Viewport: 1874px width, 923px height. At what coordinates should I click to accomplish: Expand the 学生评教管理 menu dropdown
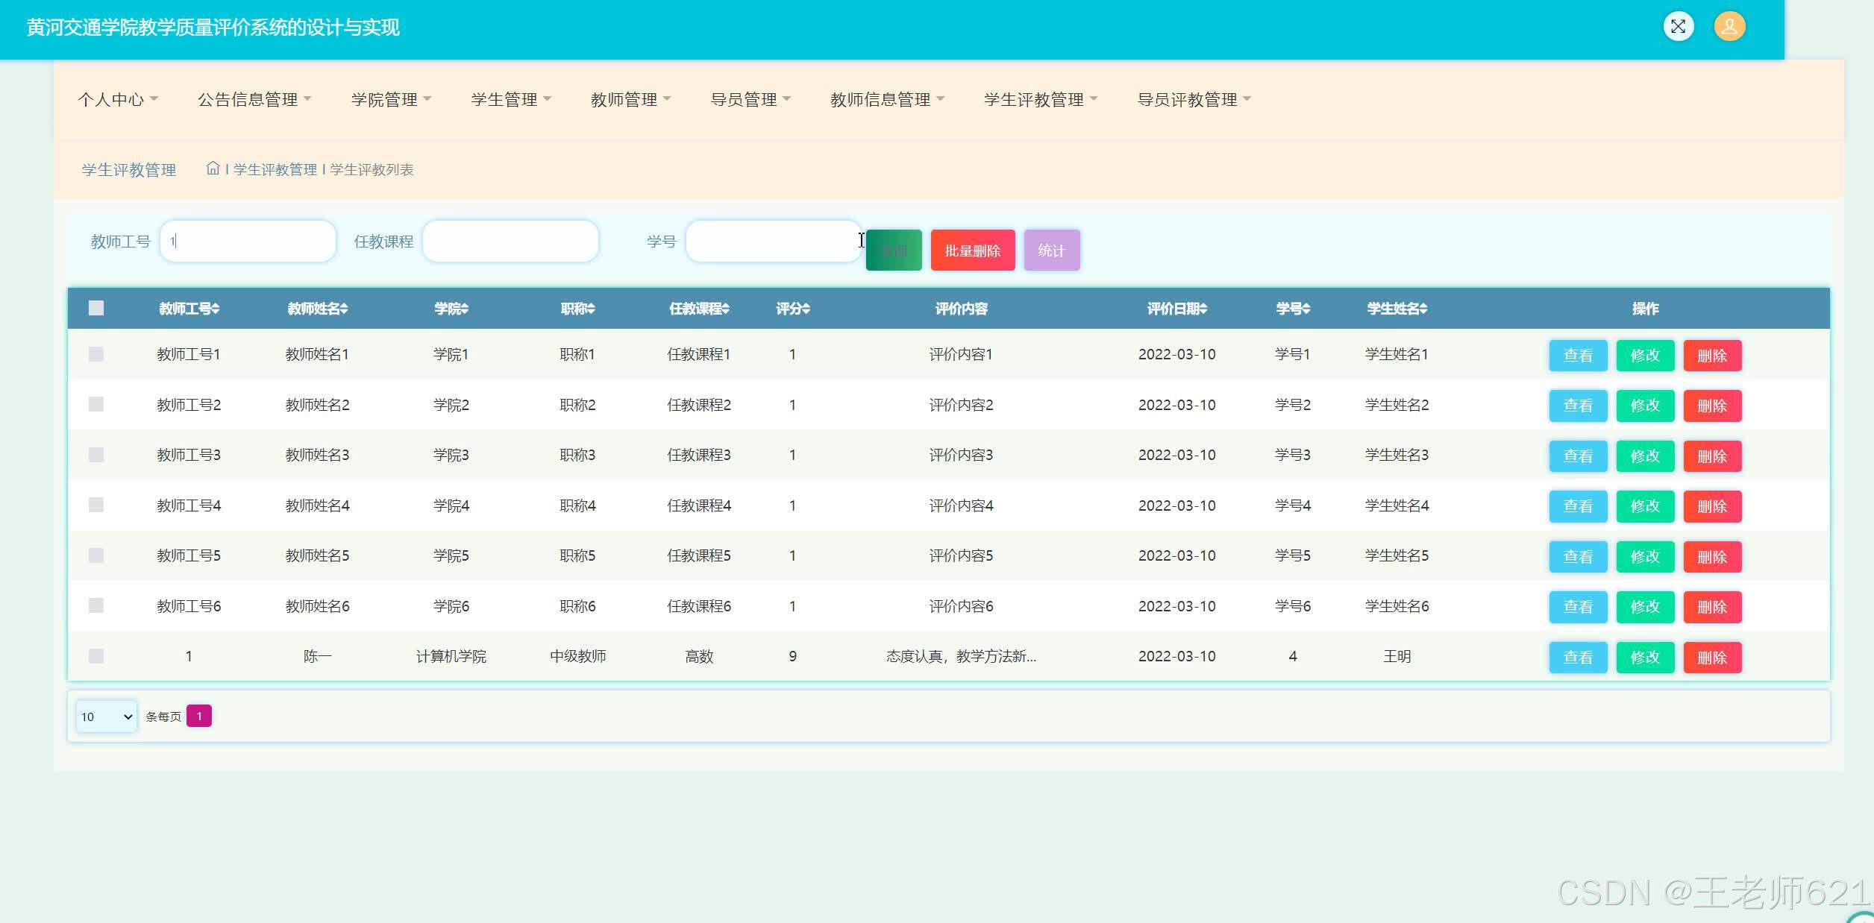click(x=1040, y=99)
